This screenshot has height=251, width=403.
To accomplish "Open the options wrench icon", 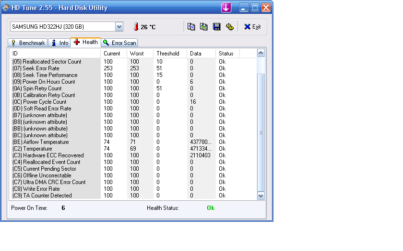I will 229,27.
